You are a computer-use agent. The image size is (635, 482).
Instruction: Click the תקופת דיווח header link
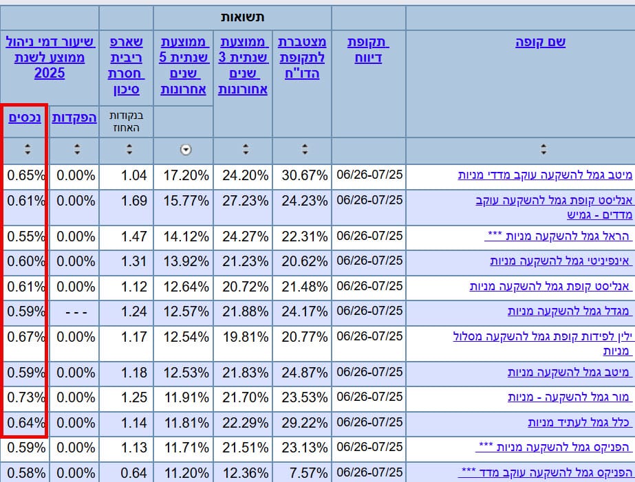[x=368, y=50]
